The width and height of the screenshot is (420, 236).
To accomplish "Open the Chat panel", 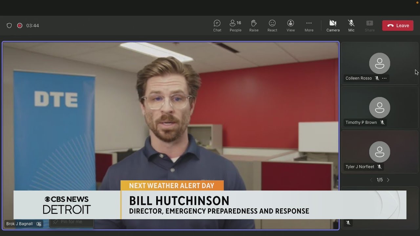I will coord(217,26).
